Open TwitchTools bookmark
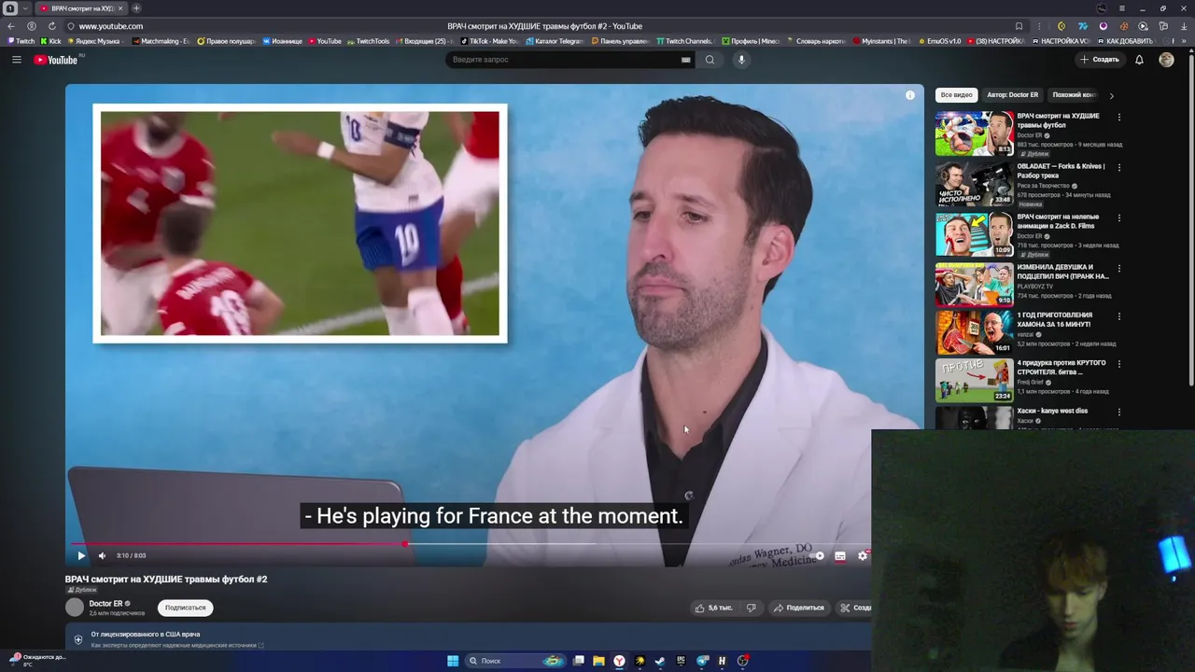Viewport: 1195px width, 672px height. [368, 41]
